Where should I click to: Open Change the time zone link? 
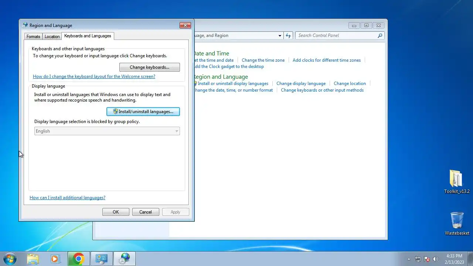pyautogui.click(x=263, y=60)
